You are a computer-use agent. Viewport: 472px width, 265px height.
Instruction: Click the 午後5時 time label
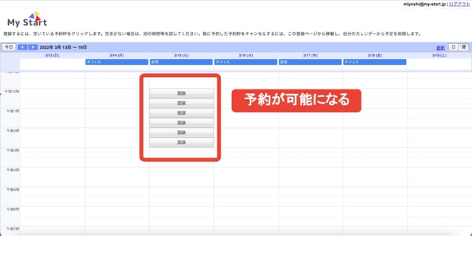(x=13, y=189)
